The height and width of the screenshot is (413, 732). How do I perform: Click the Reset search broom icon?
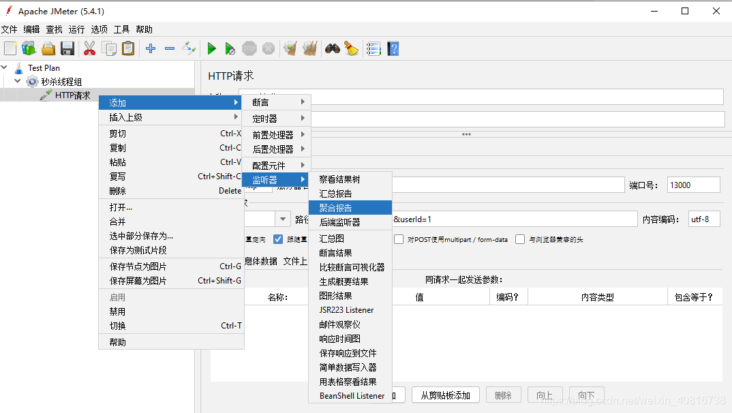(351, 48)
